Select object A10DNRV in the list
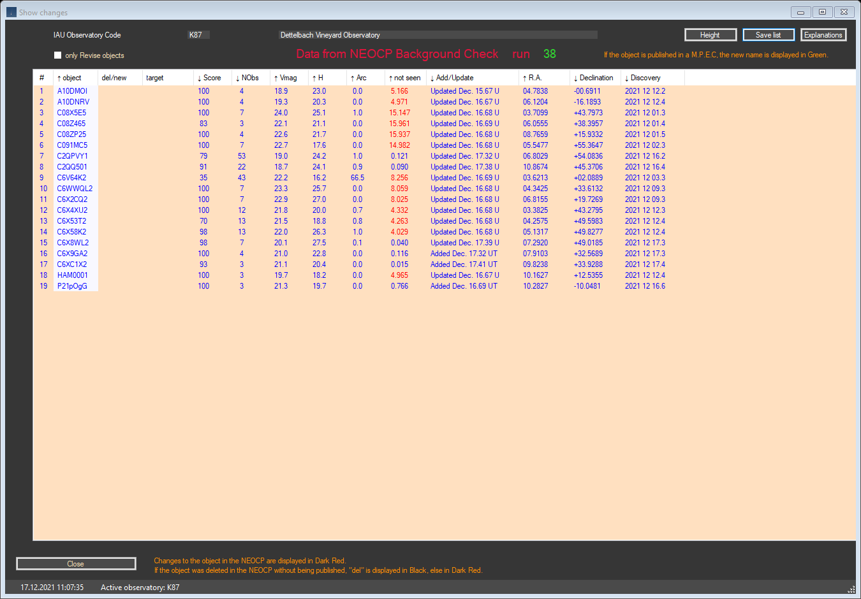This screenshot has height=599, width=861. coord(73,102)
